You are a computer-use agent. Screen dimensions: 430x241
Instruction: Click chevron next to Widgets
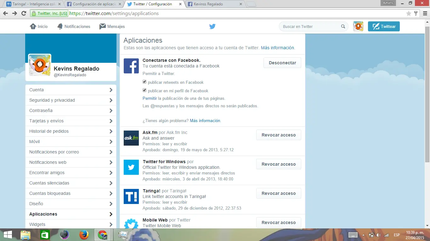(x=111, y=224)
